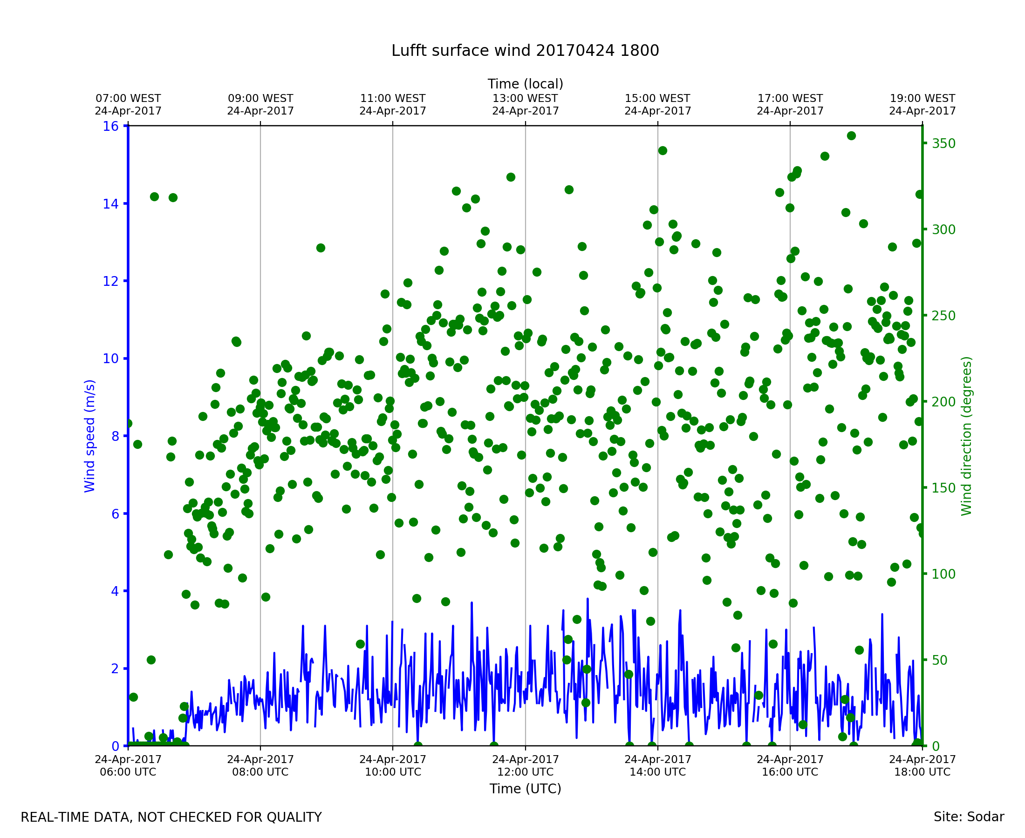The height and width of the screenshot is (838, 1025).
Task: Click the blue '8' wind speed tick label
Action: (x=115, y=436)
